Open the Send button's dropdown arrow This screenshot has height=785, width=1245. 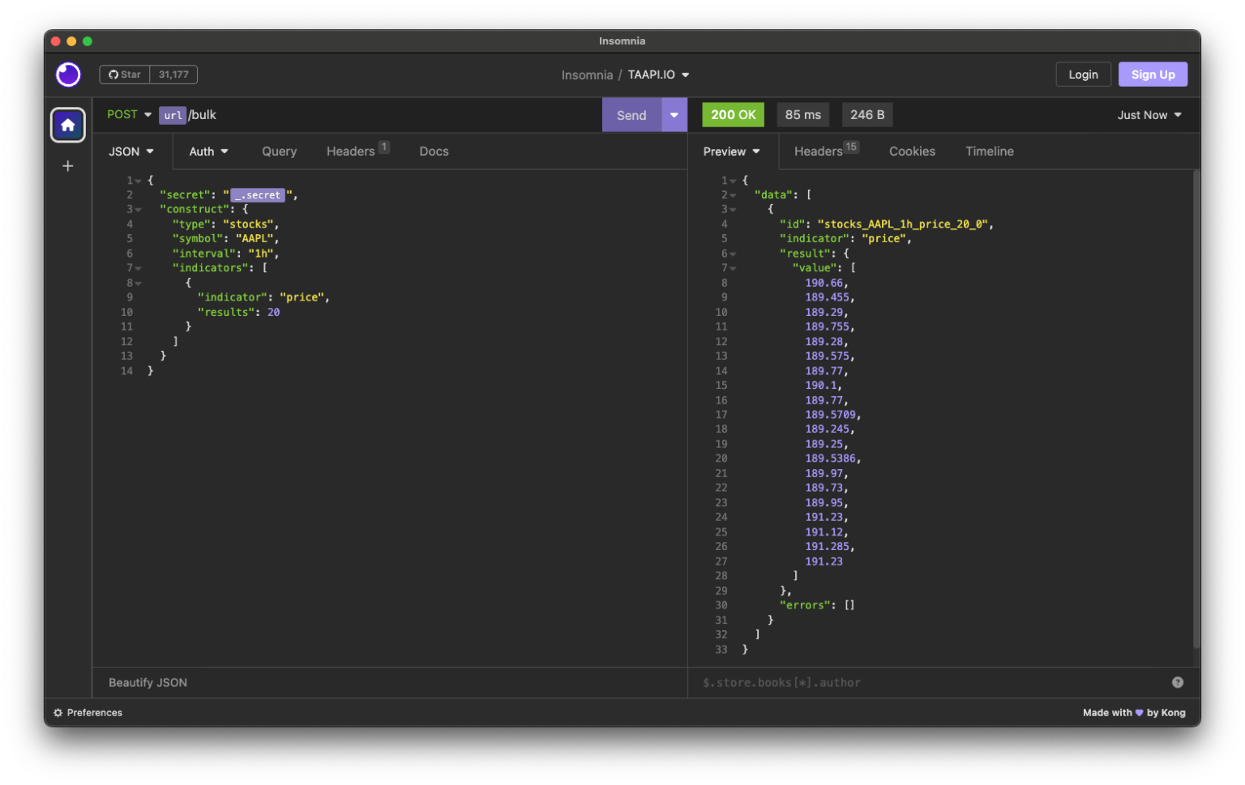point(674,114)
